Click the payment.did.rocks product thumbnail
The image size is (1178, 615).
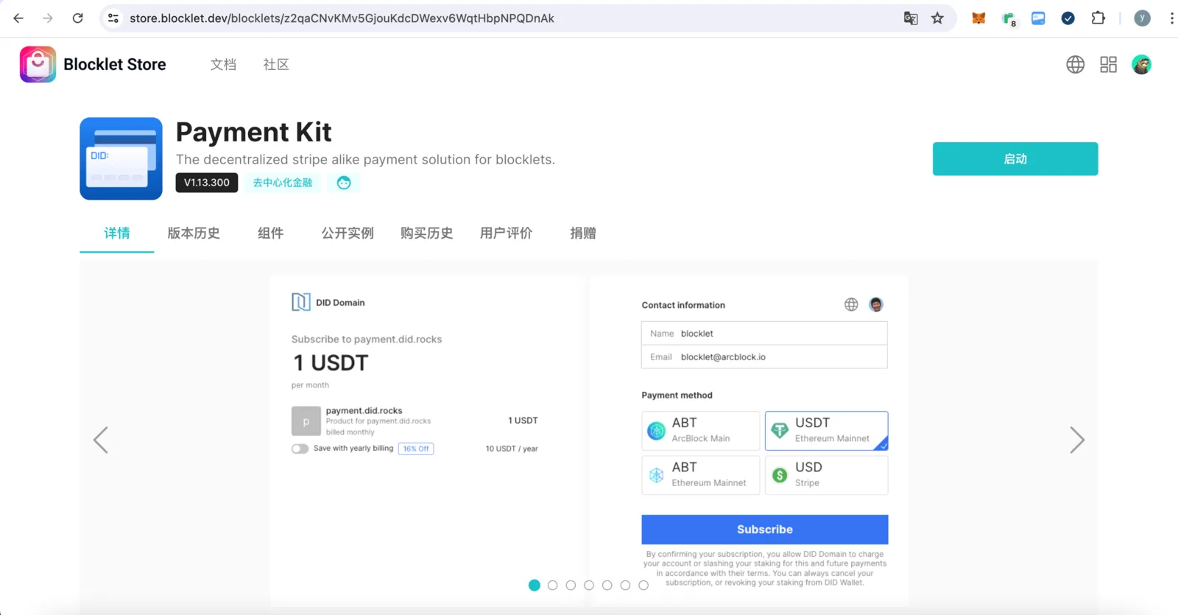coord(306,421)
